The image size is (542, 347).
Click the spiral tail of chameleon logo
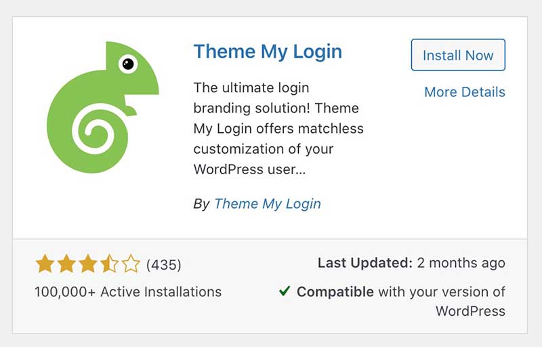[93, 131]
